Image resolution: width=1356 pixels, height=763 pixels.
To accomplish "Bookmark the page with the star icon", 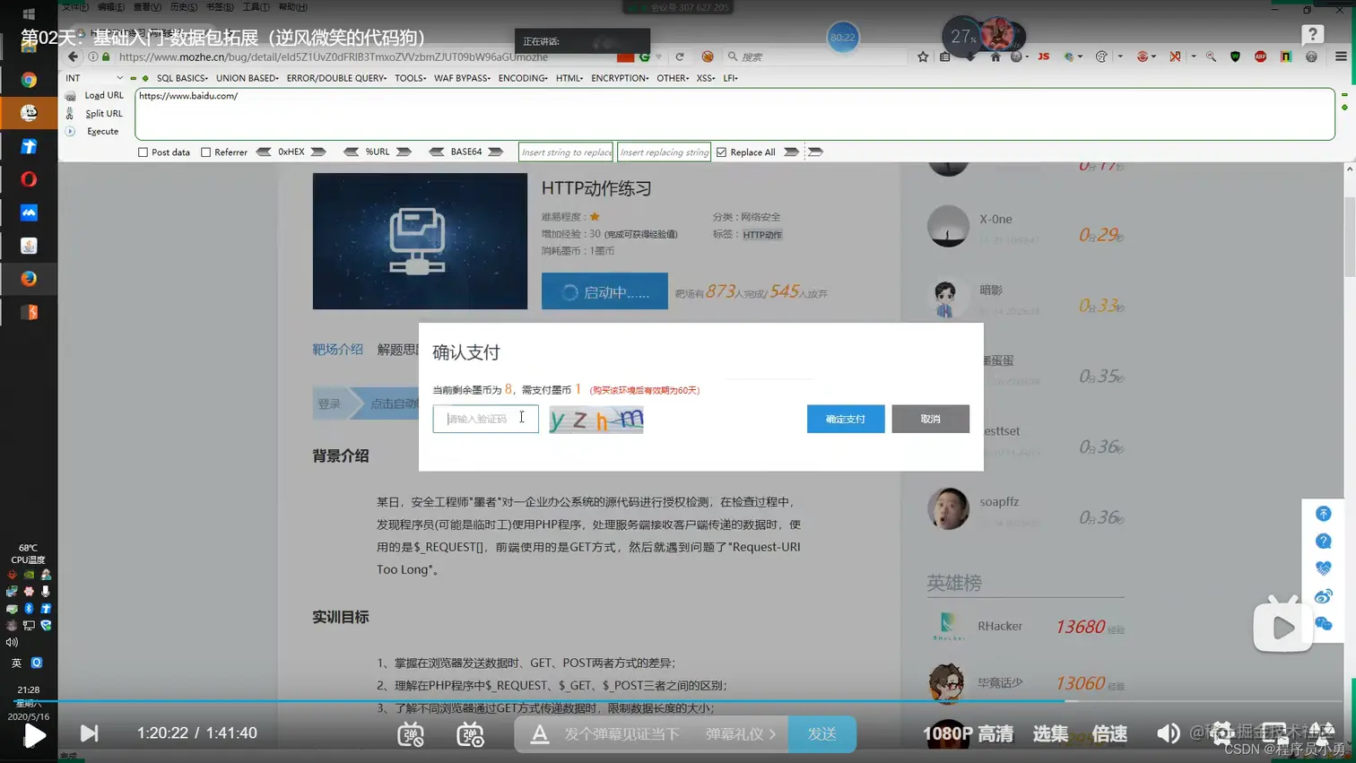I will click(923, 56).
